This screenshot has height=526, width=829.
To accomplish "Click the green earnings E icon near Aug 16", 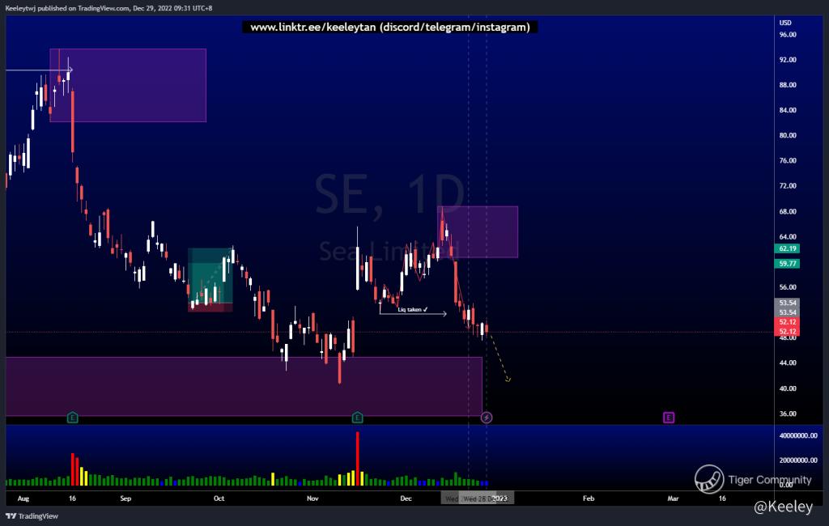I will coord(72,418).
